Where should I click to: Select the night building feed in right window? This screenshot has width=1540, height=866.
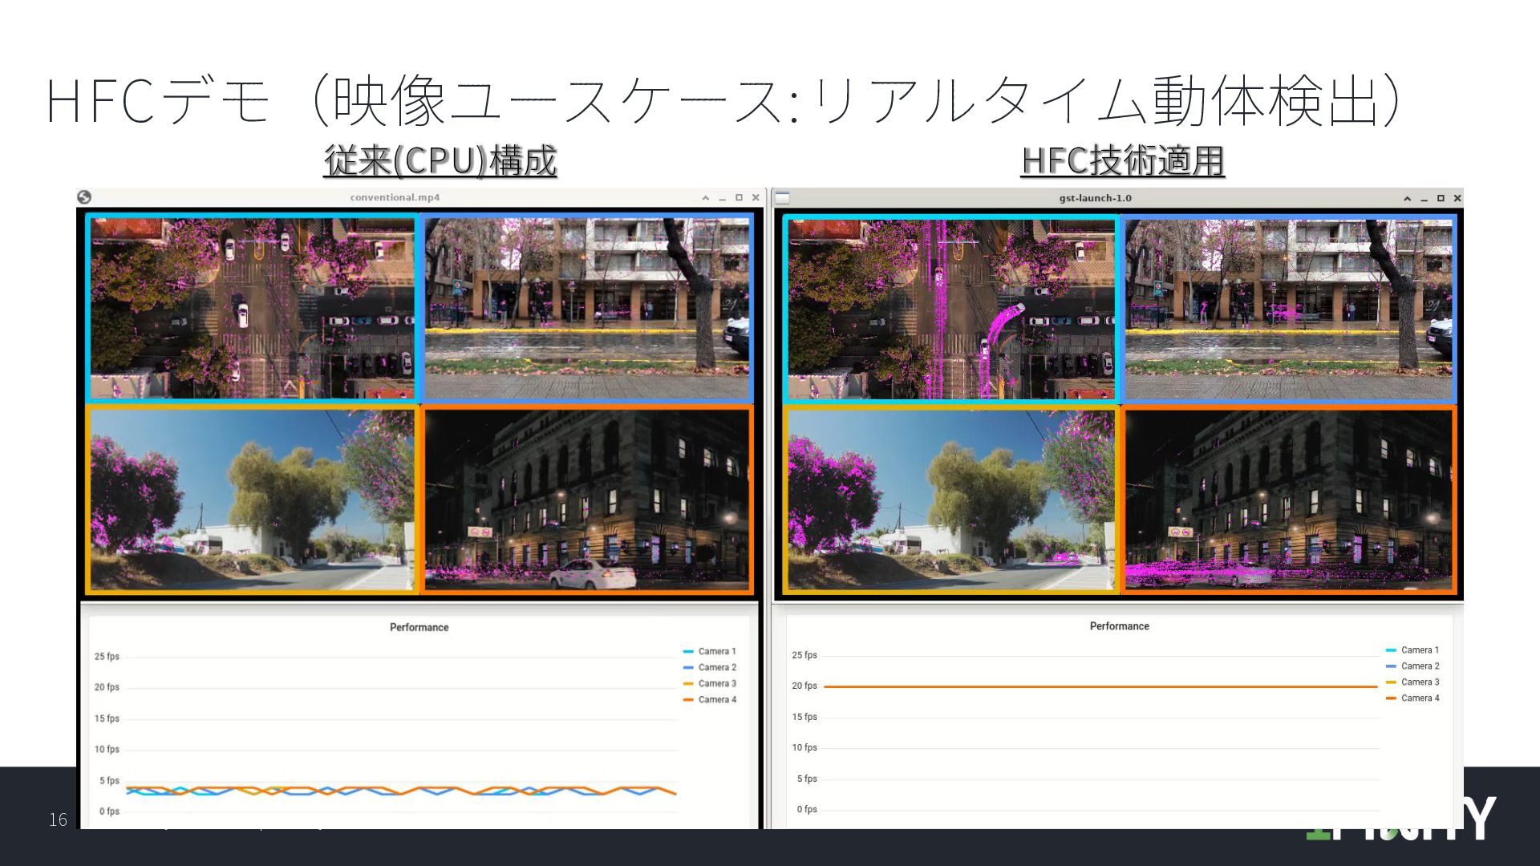pyautogui.click(x=1288, y=500)
